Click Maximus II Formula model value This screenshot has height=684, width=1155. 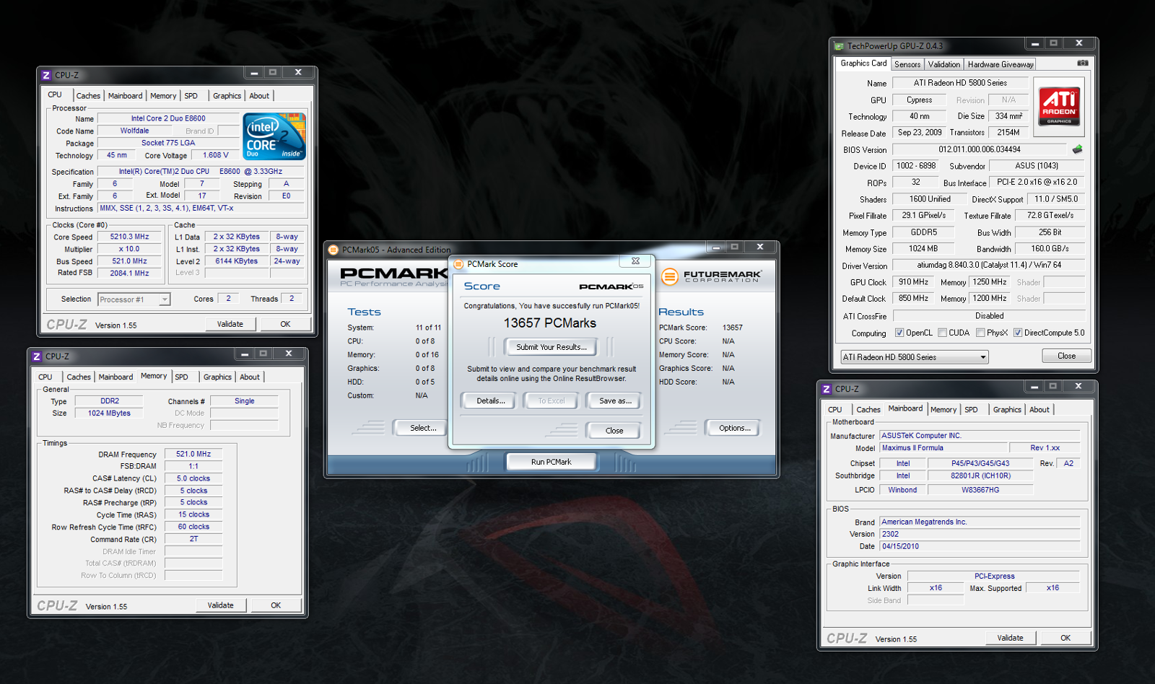pos(942,448)
